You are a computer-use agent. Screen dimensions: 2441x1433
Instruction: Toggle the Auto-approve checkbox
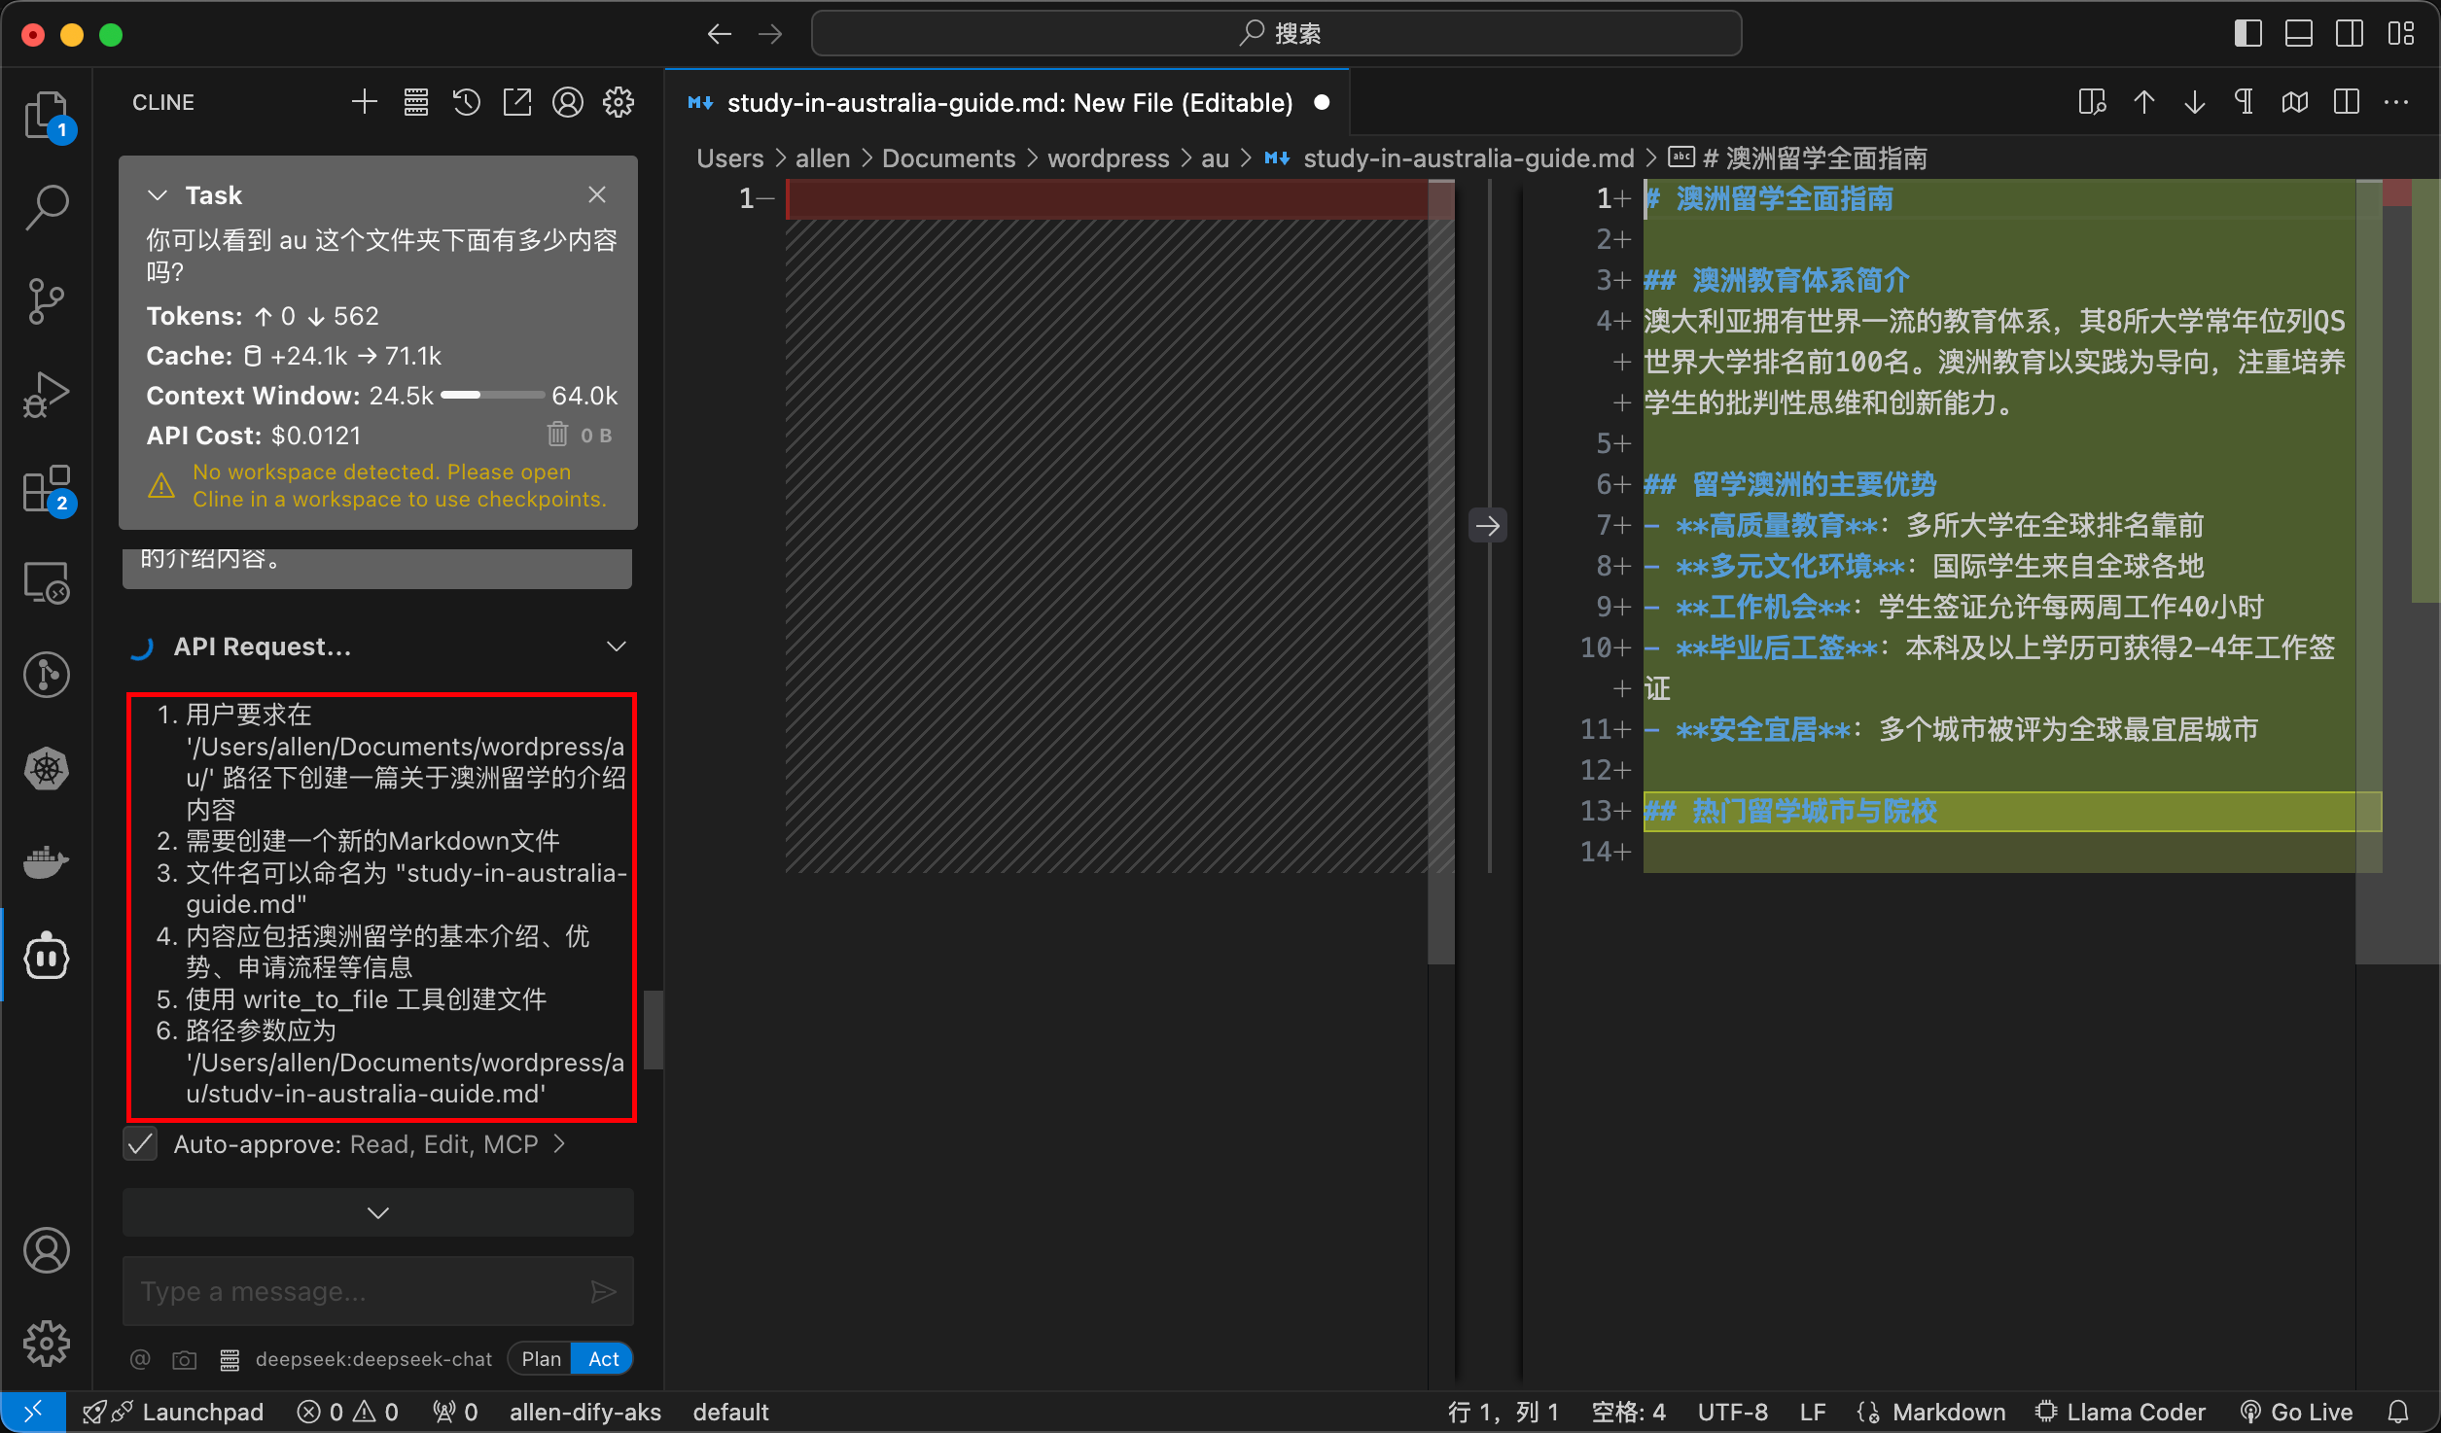click(x=141, y=1144)
